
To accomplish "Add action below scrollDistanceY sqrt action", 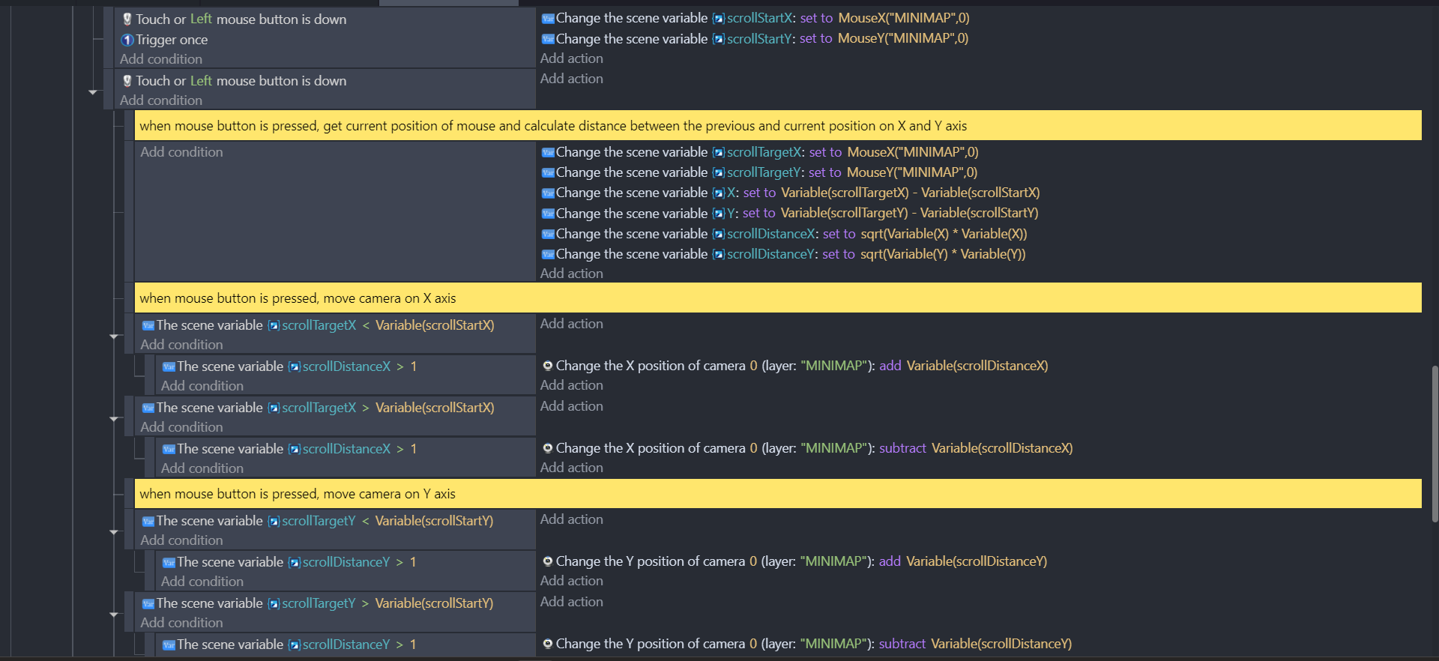I will point(572,274).
